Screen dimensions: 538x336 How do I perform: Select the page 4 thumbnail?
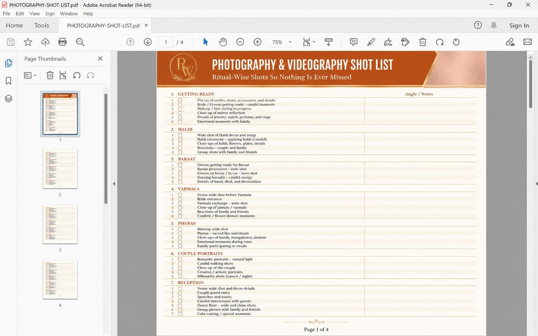click(x=60, y=280)
